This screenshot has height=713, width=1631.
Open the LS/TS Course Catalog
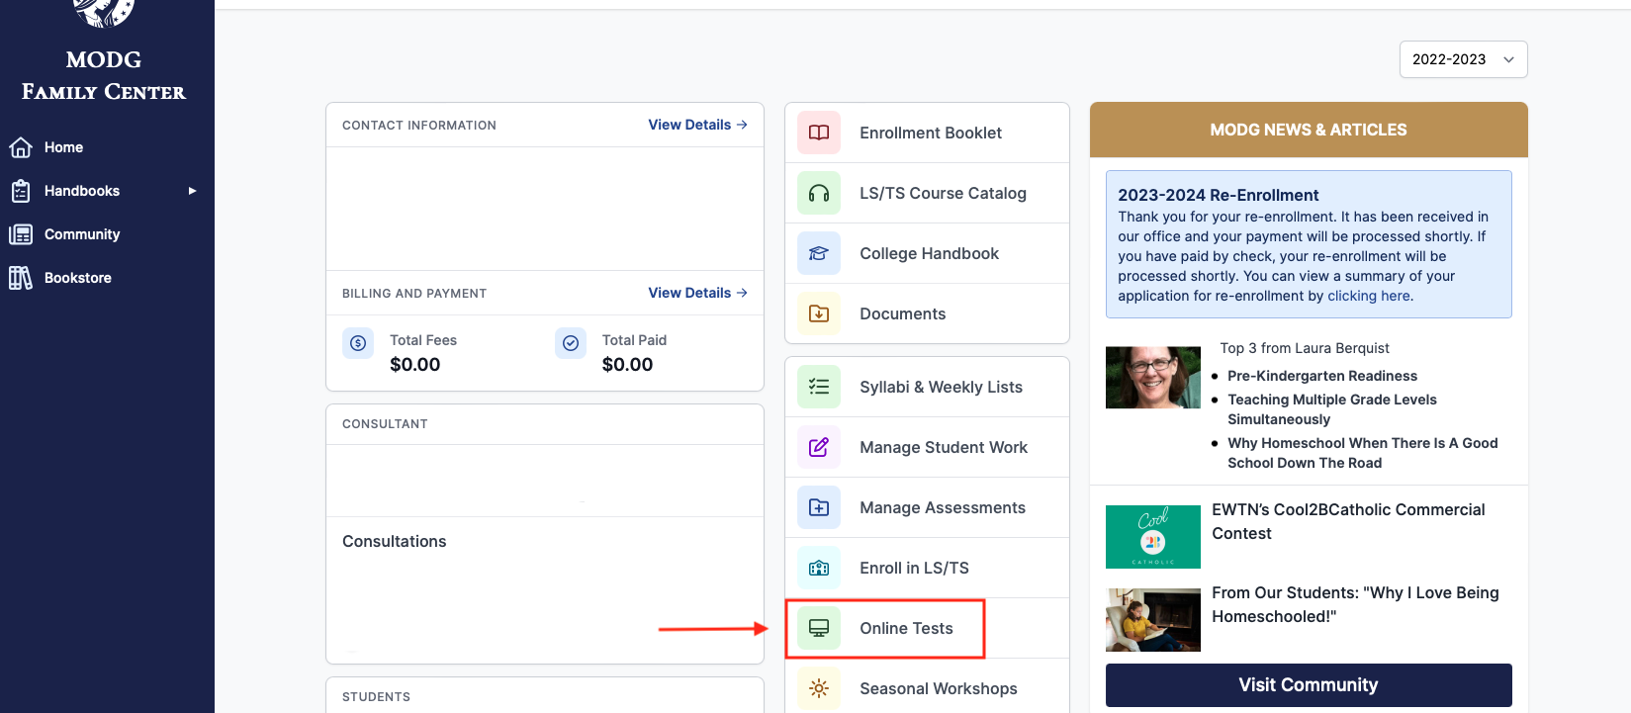(x=943, y=193)
